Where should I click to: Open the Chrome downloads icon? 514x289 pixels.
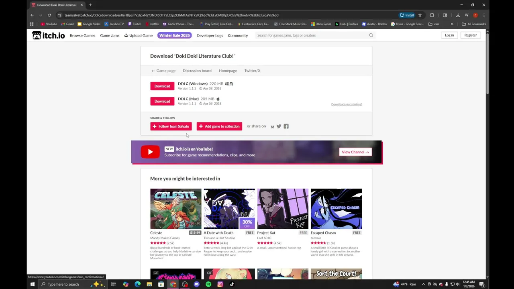458,15
